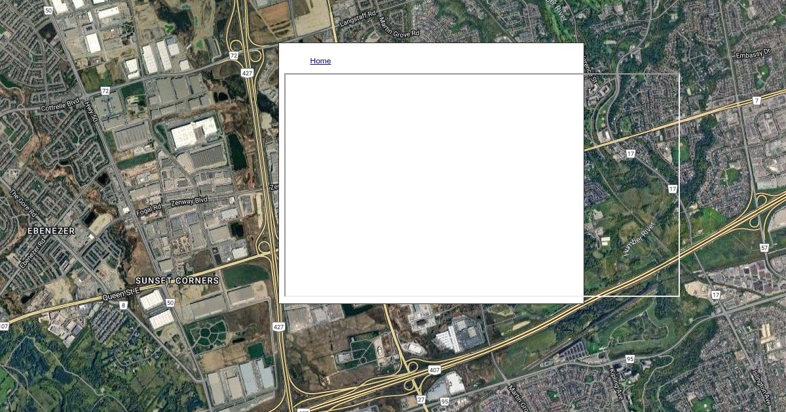786x412 pixels.
Task: Select the EBENEZER neighborhood label
Action: (51, 231)
